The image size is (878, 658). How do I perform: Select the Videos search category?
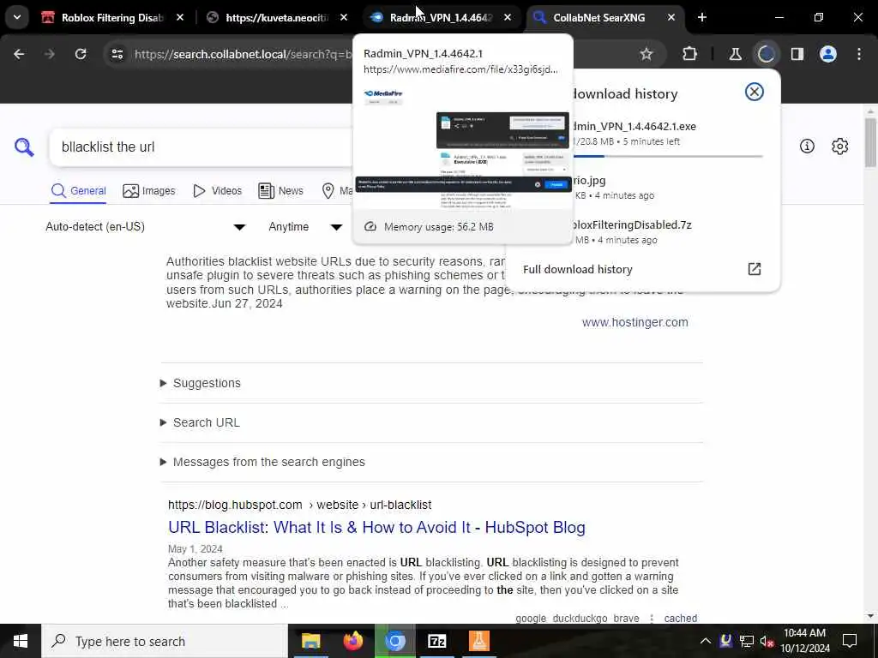click(x=217, y=191)
